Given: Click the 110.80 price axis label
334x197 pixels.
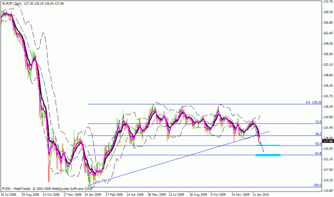Looking at the screenshot, I should tap(328, 191).
